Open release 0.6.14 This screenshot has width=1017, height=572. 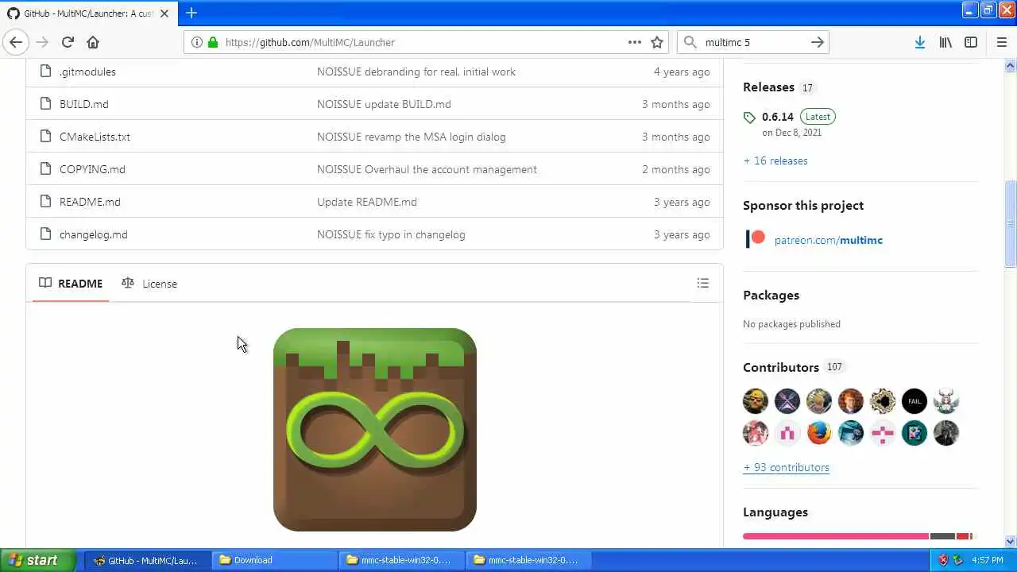coord(777,117)
